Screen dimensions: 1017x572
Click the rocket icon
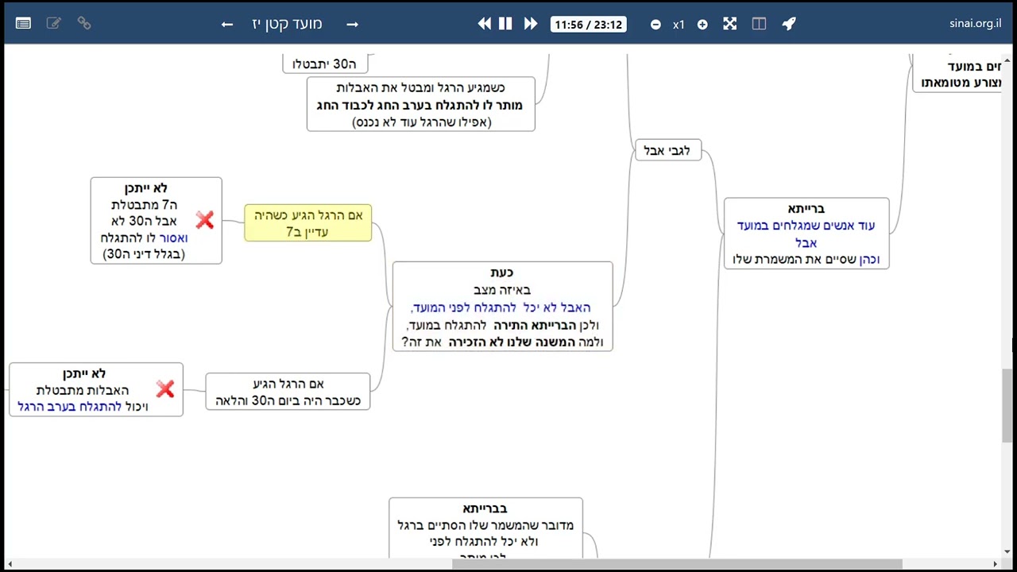pyautogui.click(x=789, y=24)
